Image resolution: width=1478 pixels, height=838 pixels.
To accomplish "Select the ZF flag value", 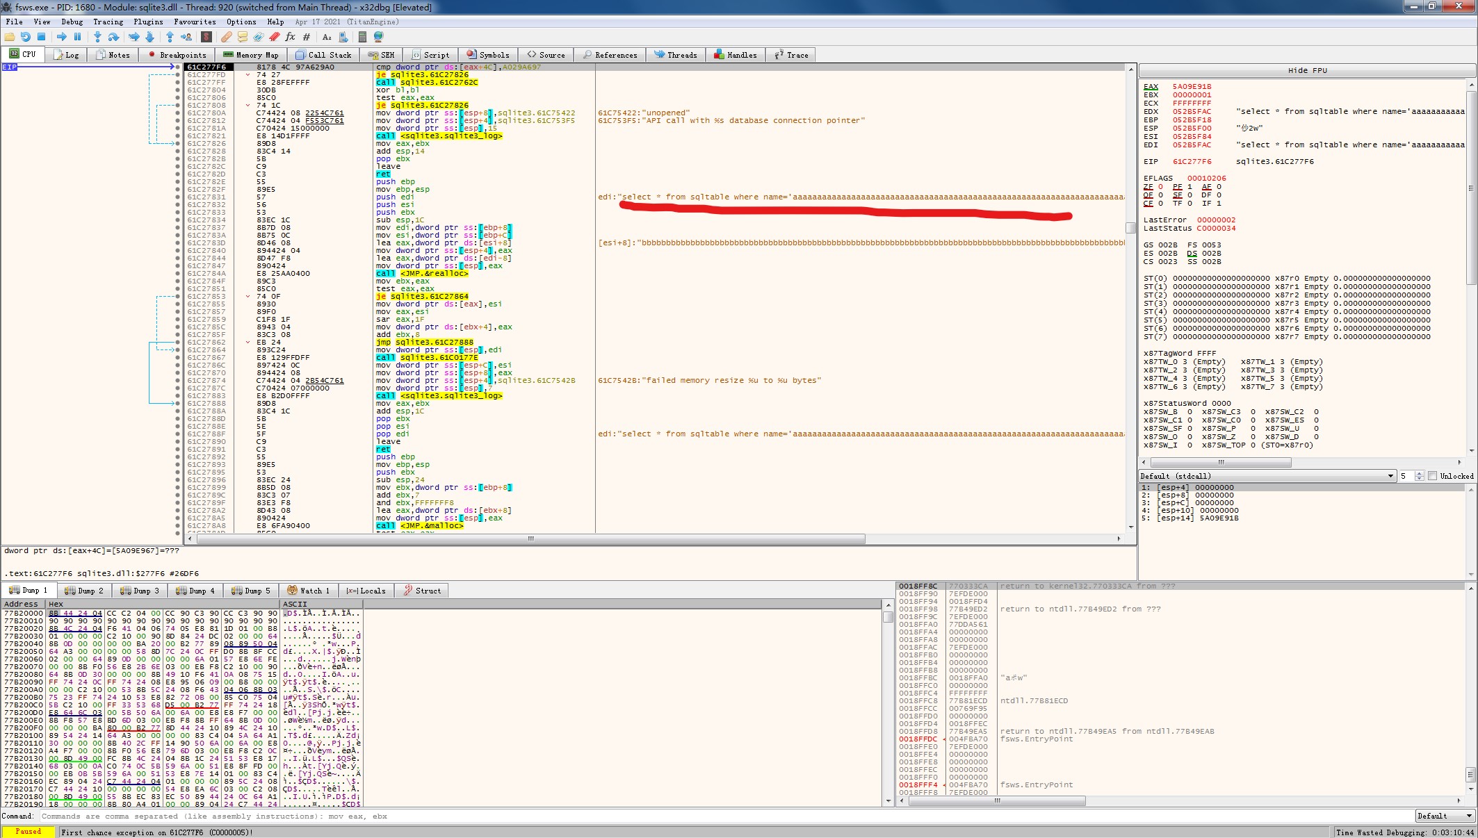I will tap(1160, 187).
